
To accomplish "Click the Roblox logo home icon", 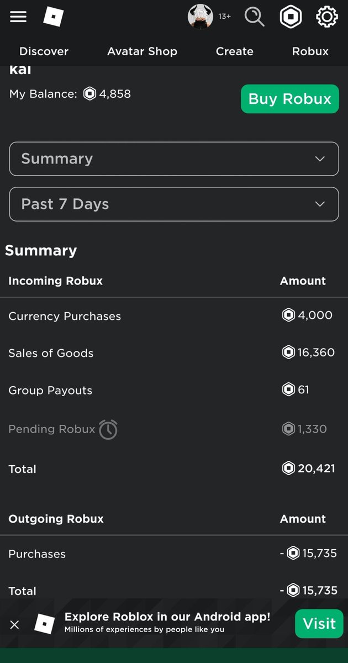I will click(54, 17).
